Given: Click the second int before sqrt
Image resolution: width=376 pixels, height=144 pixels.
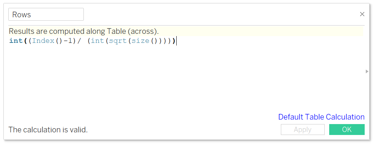Looking at the screenshot, I should 97,41.
